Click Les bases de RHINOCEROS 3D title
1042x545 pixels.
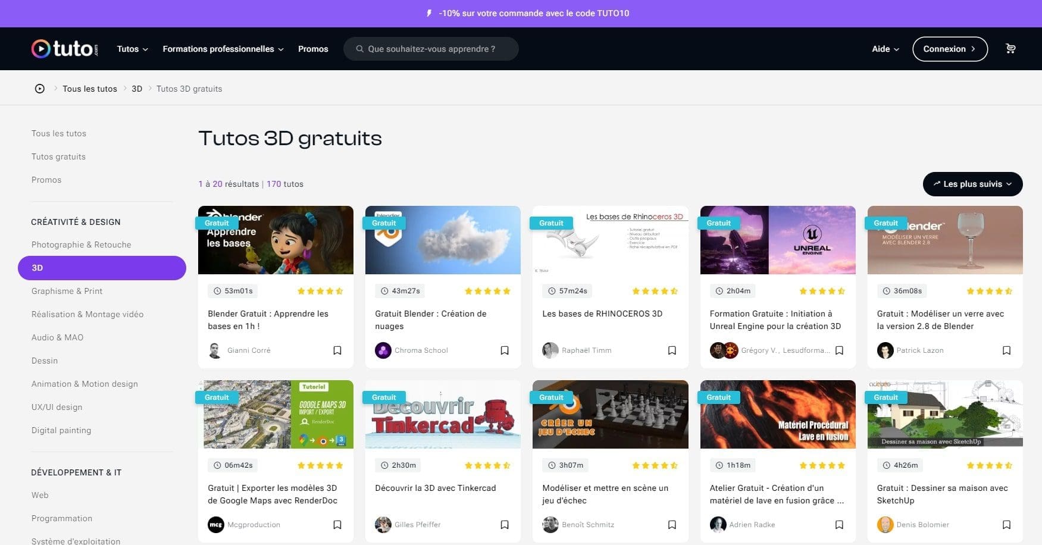pyautogui.click(x=602, y=314)
